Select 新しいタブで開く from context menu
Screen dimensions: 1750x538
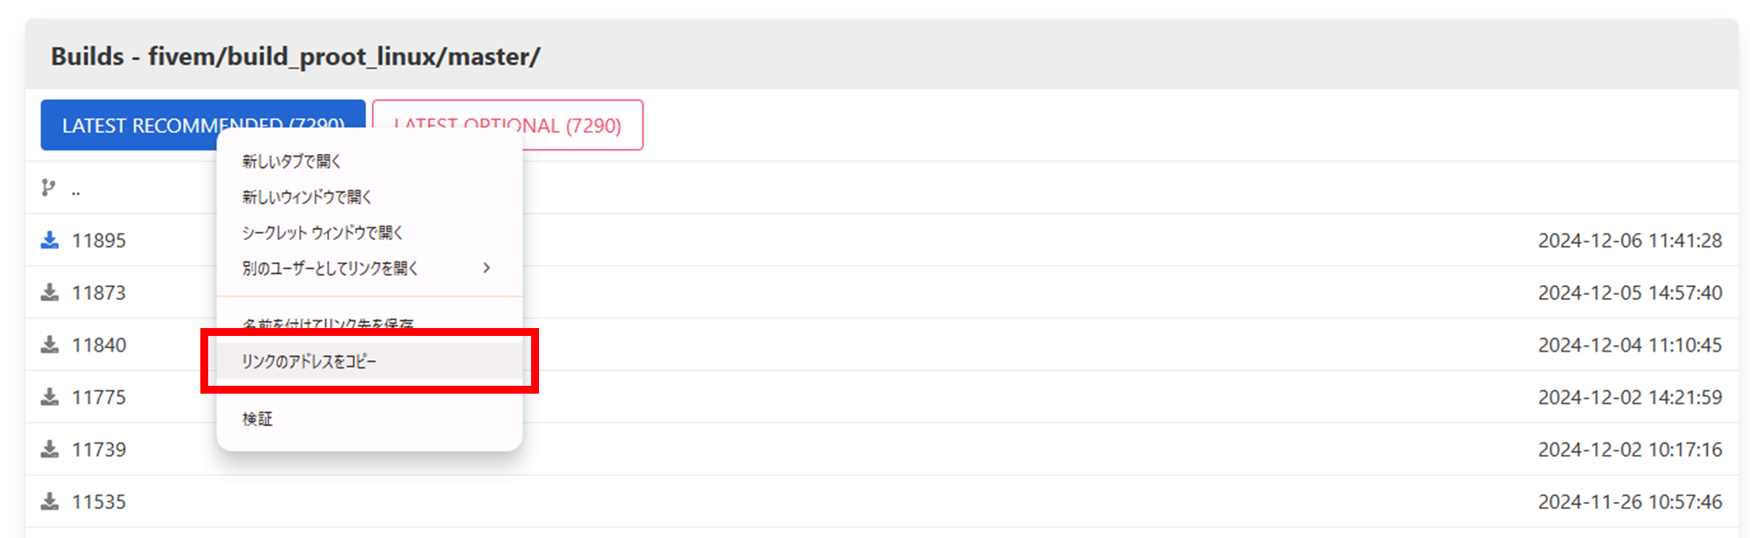(x=291, y=162)
